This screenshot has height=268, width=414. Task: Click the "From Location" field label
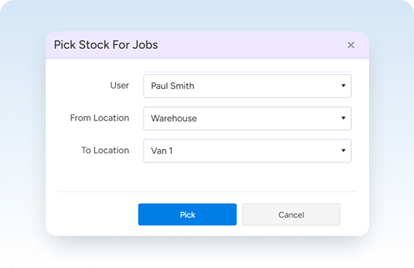coord(99,118)
